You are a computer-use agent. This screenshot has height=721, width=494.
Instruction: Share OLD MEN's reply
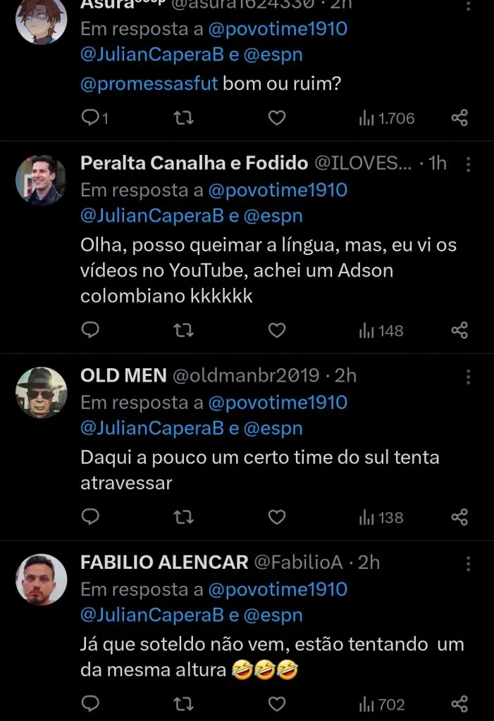tap(460, 517)
